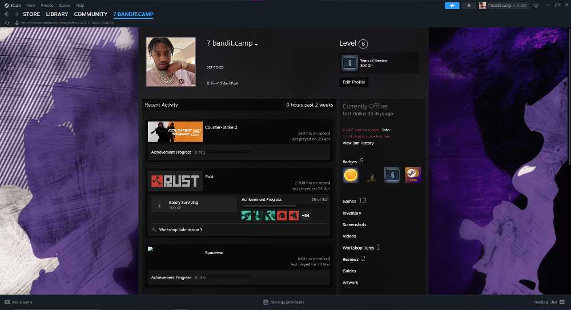Click the Spacewar achievement progress bar

coord(229,277)
